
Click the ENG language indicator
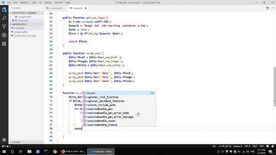click(x=253, y=152)
